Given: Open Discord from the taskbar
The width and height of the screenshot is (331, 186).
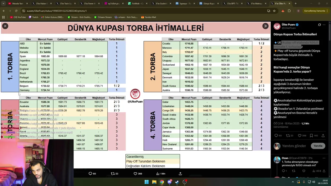Looking at the screenshot, I should 169,182.
